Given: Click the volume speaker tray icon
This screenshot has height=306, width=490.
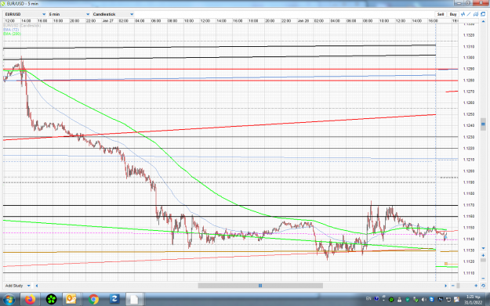Looking at the screenshot, I should 423,300.
